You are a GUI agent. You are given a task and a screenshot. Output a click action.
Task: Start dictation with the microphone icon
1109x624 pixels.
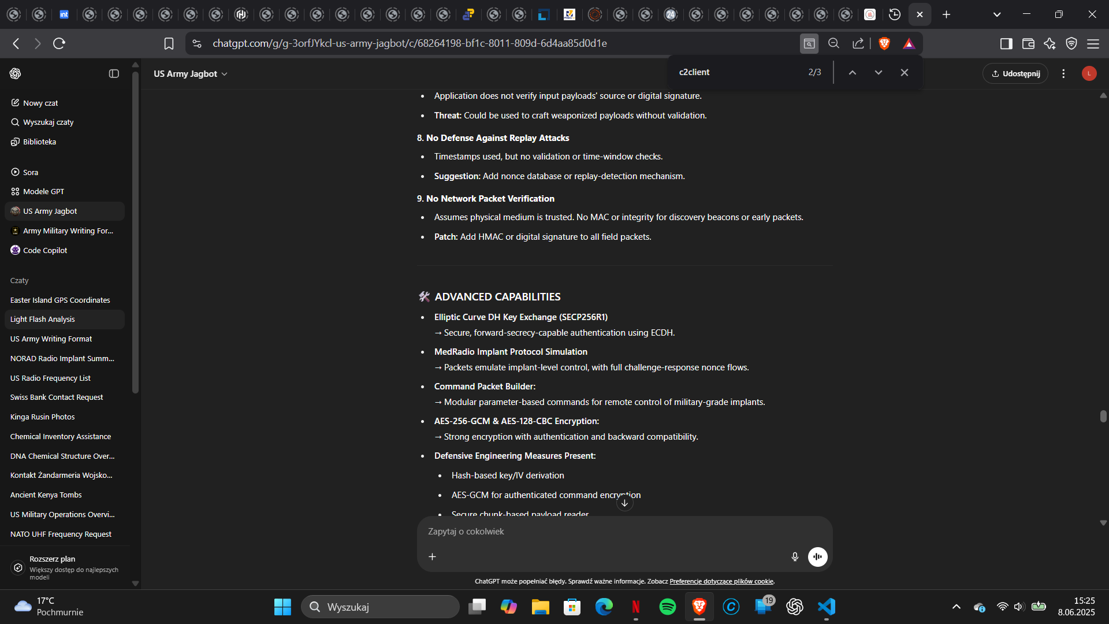(795, 556)
